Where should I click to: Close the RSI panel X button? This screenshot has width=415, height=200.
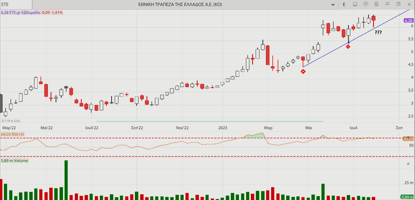408,137
